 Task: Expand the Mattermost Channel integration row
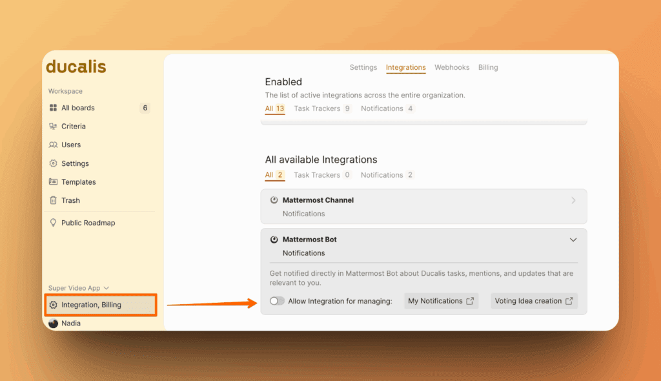point(573,201)
